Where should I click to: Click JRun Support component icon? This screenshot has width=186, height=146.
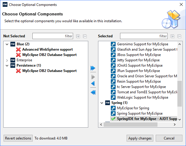coord(113,71)
